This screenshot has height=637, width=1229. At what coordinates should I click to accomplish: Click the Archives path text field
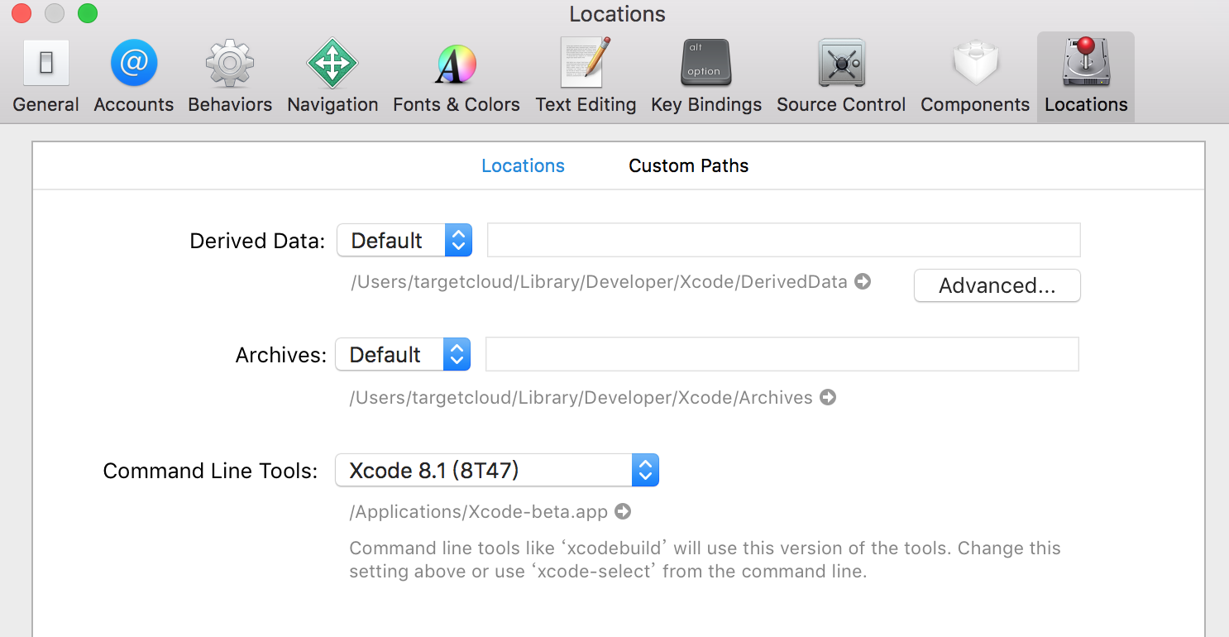coord(782,354)
